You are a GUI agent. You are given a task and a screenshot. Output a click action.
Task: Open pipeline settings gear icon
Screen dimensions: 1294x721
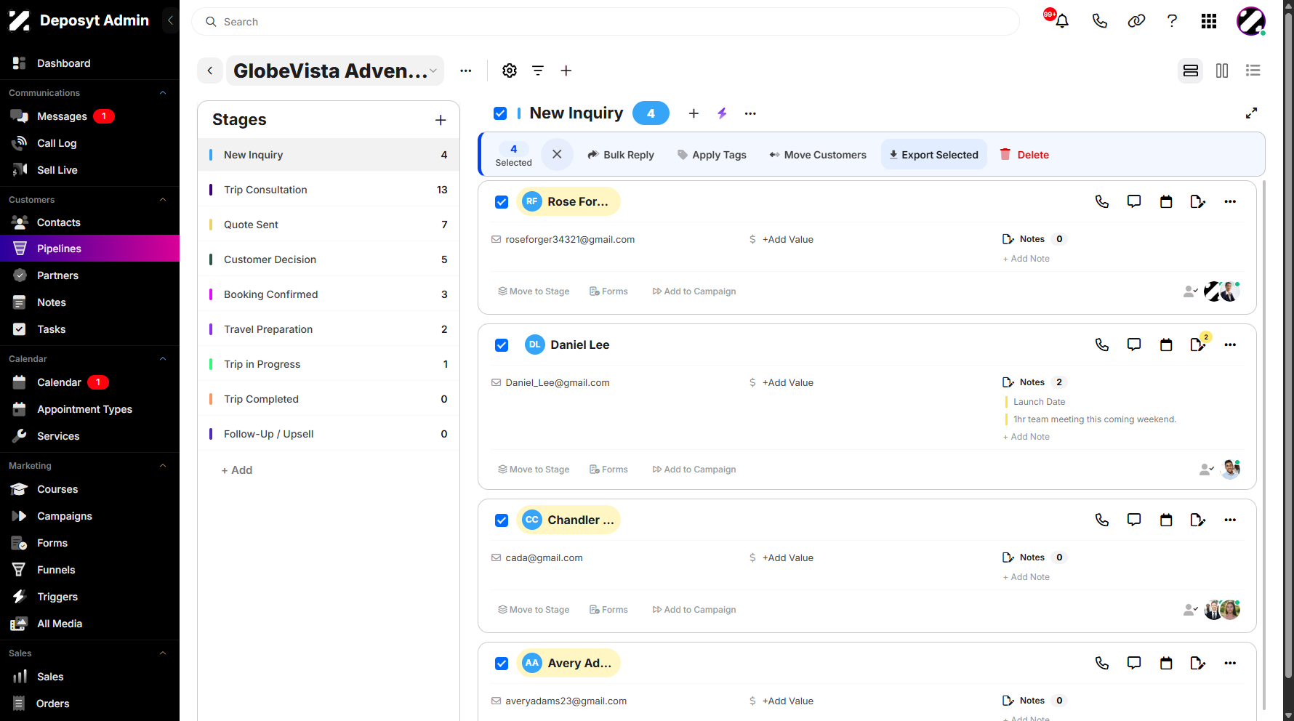point(510,71)
